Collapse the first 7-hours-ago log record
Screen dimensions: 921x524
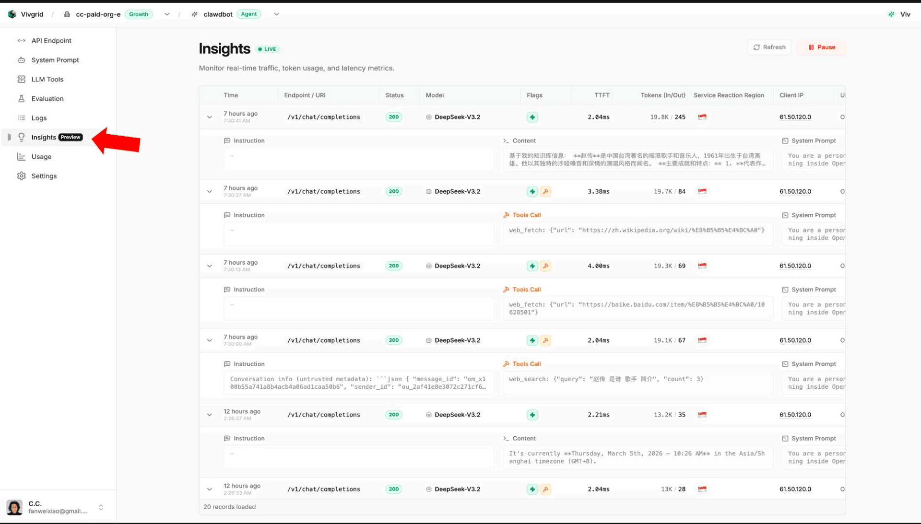click(210, 116)
